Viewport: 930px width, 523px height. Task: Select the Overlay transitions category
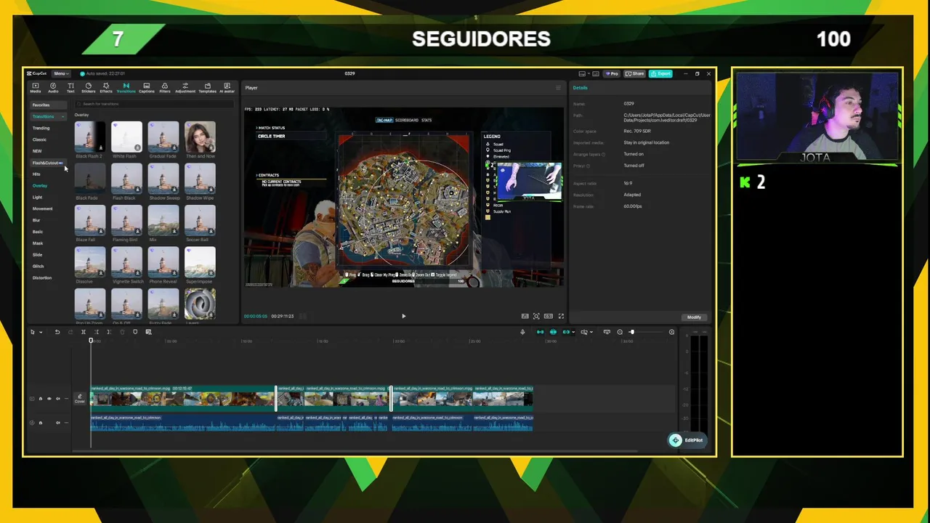[39, 185]
